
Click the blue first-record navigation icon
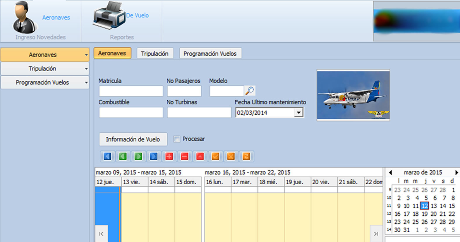107,157
